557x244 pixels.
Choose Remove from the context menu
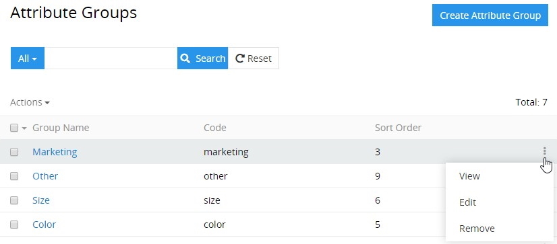477,229
